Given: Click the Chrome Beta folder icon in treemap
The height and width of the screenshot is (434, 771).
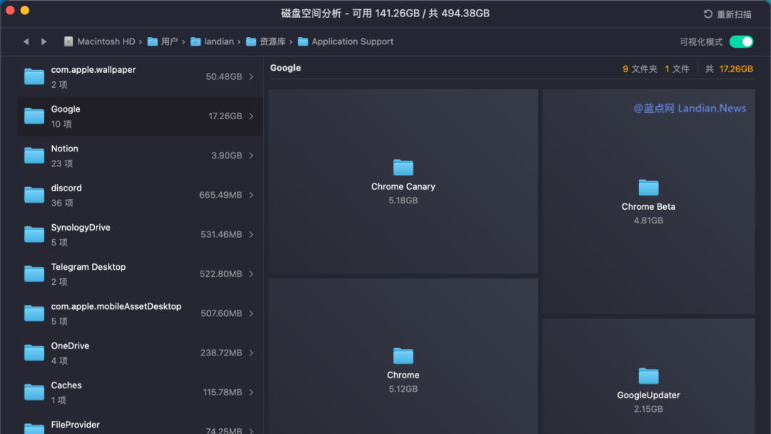Looking at the screenshot, I should click(x=648, y=188).
